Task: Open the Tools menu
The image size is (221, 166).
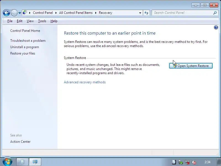Action: click(x=42, y=21)
